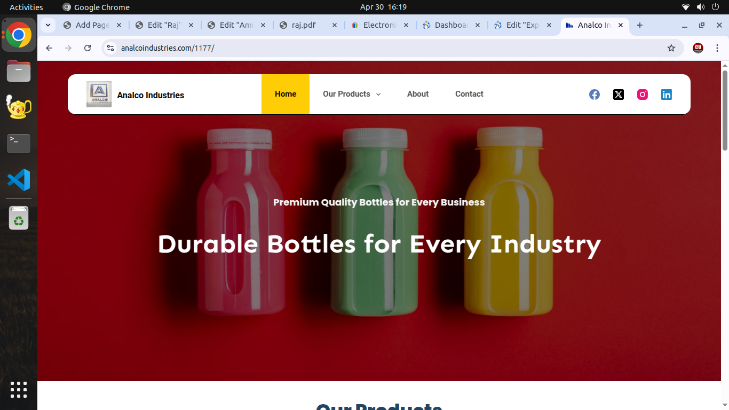Expand the Our Products dropdown menu
The image size is (729, 410).
point(352,94)
